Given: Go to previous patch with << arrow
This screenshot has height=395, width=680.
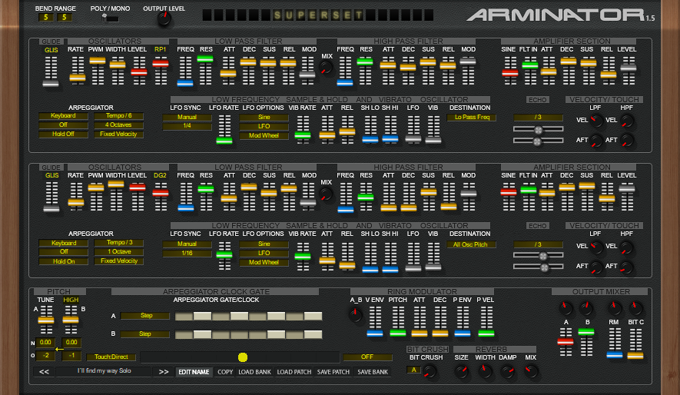Looking at the screenshot, I should tap(45, 371).
